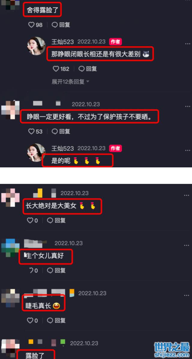192x359 pixels.
Task: Reply to author's comment with 182 likes
Action: pos(88,69)
